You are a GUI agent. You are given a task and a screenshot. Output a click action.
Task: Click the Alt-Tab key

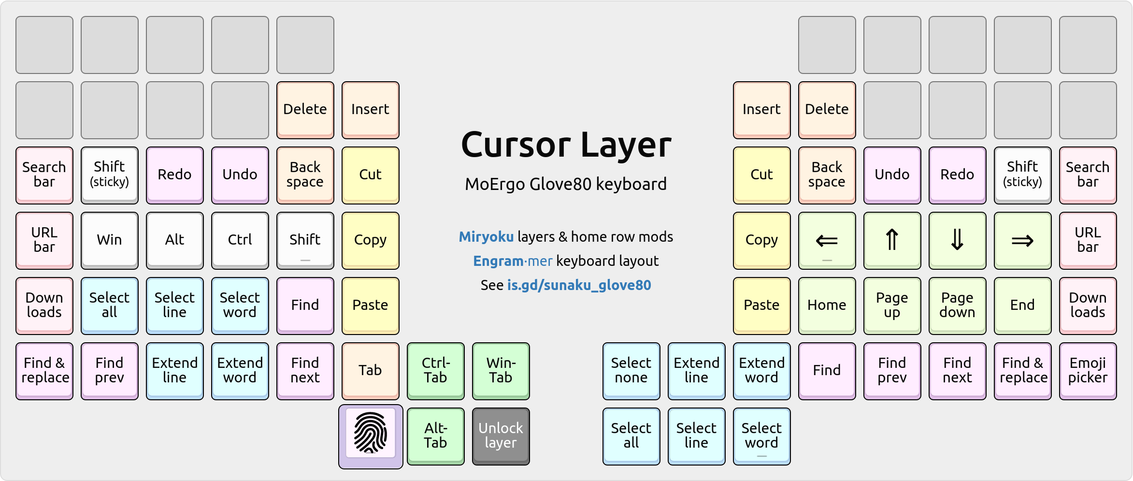coord(435,436)
